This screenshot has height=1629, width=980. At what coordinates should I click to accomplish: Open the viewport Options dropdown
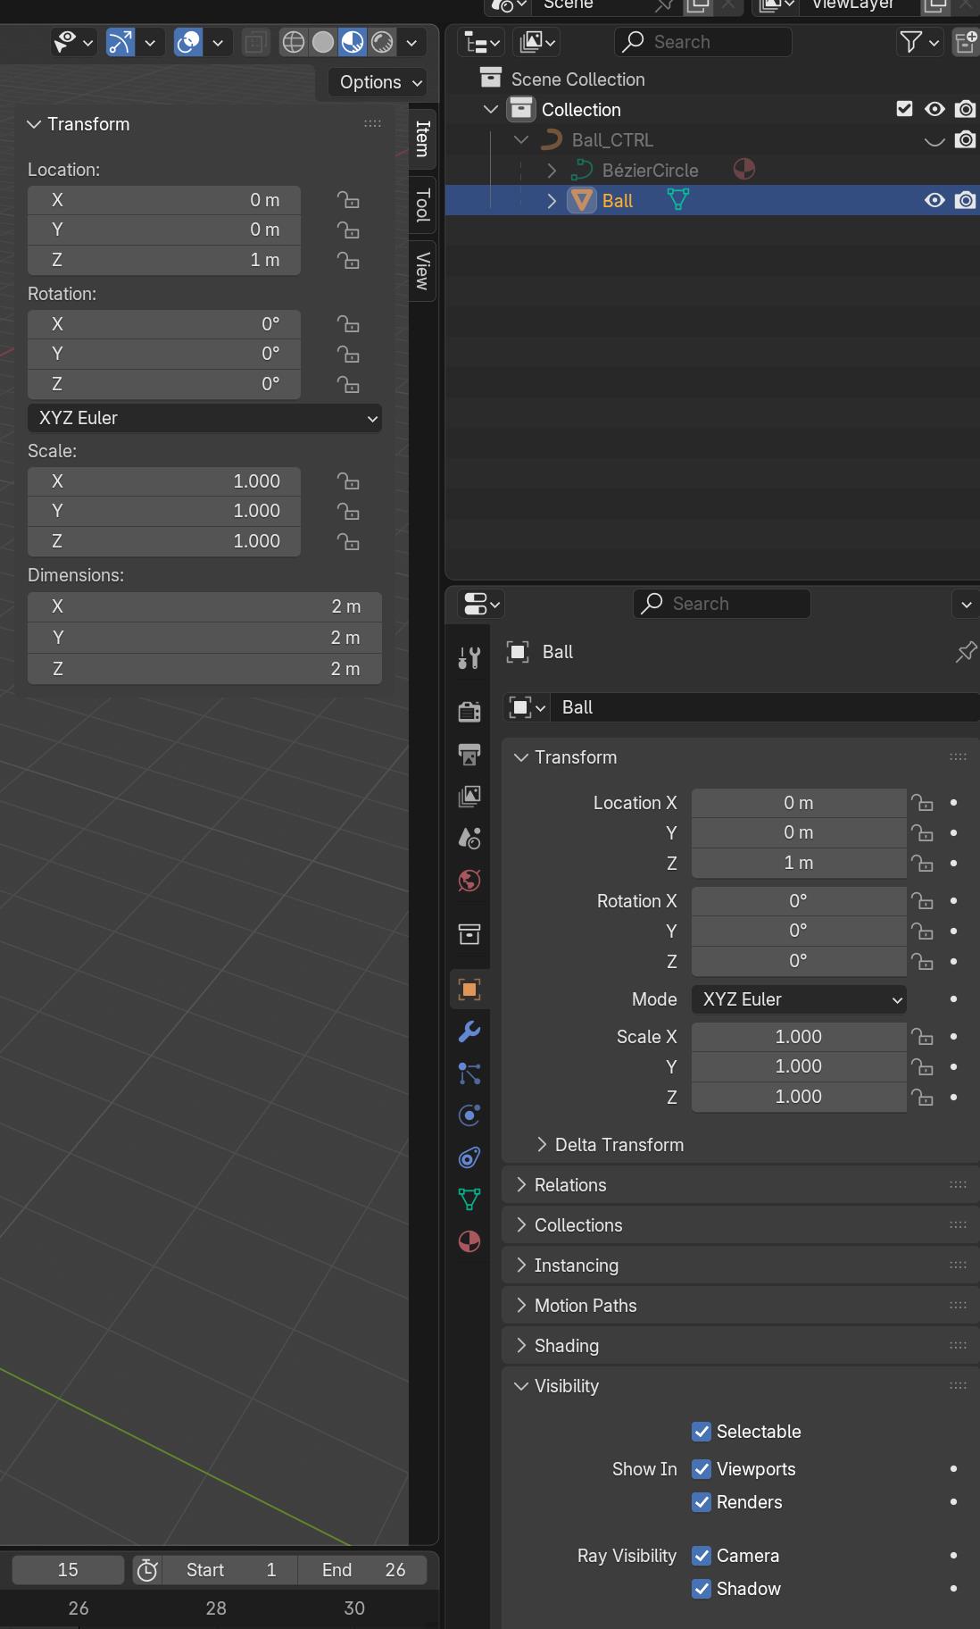(x=378, y=82)
